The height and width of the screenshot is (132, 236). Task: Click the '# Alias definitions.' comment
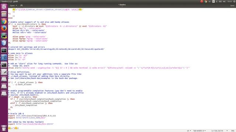19,72
